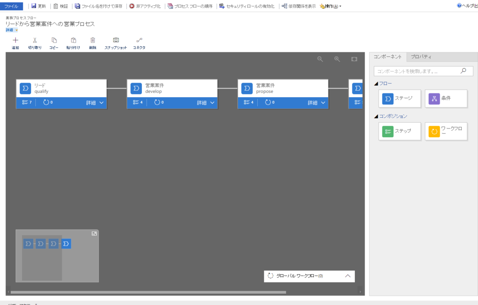Click the コピー (Copy) icon

click(54, 40)
